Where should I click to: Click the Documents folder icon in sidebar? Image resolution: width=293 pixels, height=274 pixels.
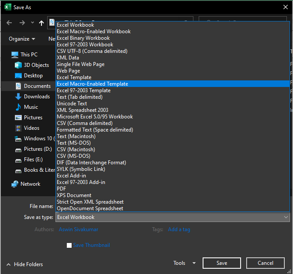coord(18,86)
